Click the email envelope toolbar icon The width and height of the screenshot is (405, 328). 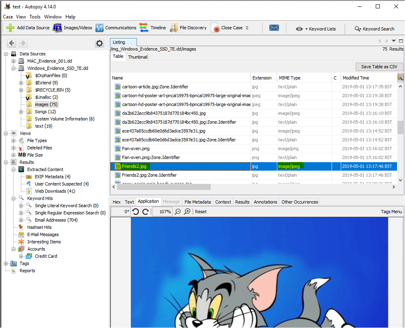coord(274,28)
